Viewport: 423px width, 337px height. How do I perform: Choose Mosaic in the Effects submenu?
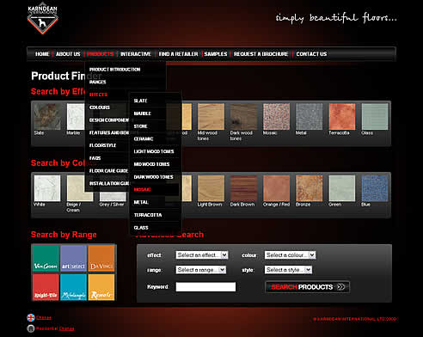pyautogui.click(x=142, y=189)
